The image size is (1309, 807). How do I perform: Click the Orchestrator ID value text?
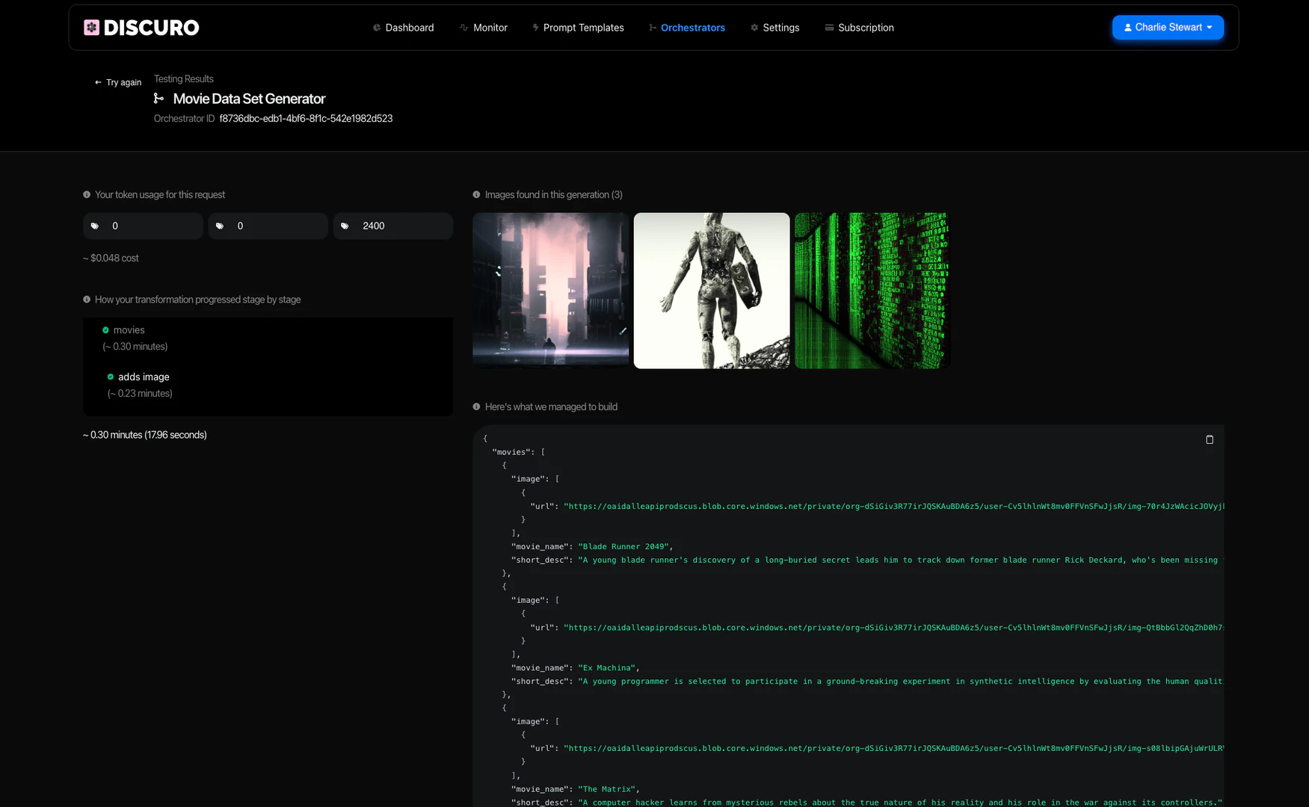pos(306,118)
